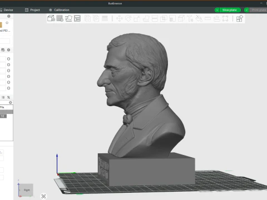Viewport: 267px width, 200px height.
Task: Click the bed type info icon
Action: pyautogui.click(x=7, y=23)
